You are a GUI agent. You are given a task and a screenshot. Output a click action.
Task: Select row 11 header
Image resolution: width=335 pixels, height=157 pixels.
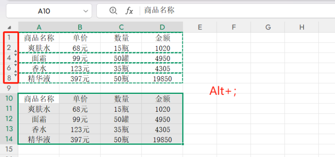pos(9,108)
